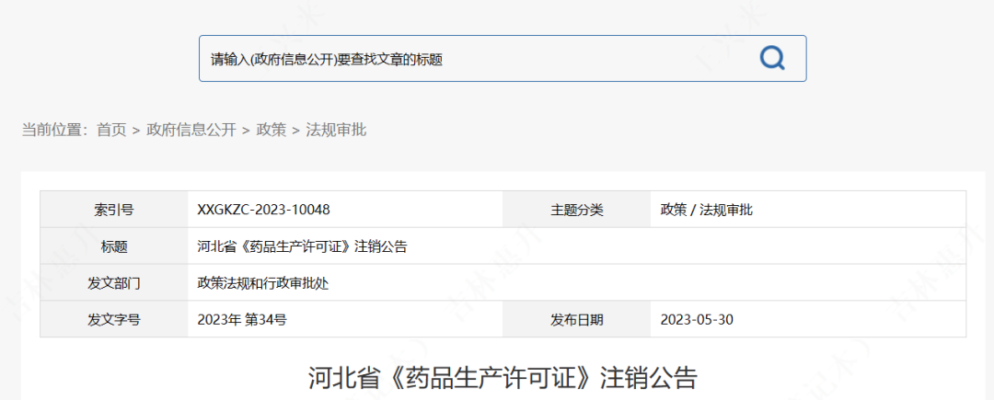The image size is (994, 400).
Task: Select the 政策法规和行政审批处 department value
Action: (263, 283)
